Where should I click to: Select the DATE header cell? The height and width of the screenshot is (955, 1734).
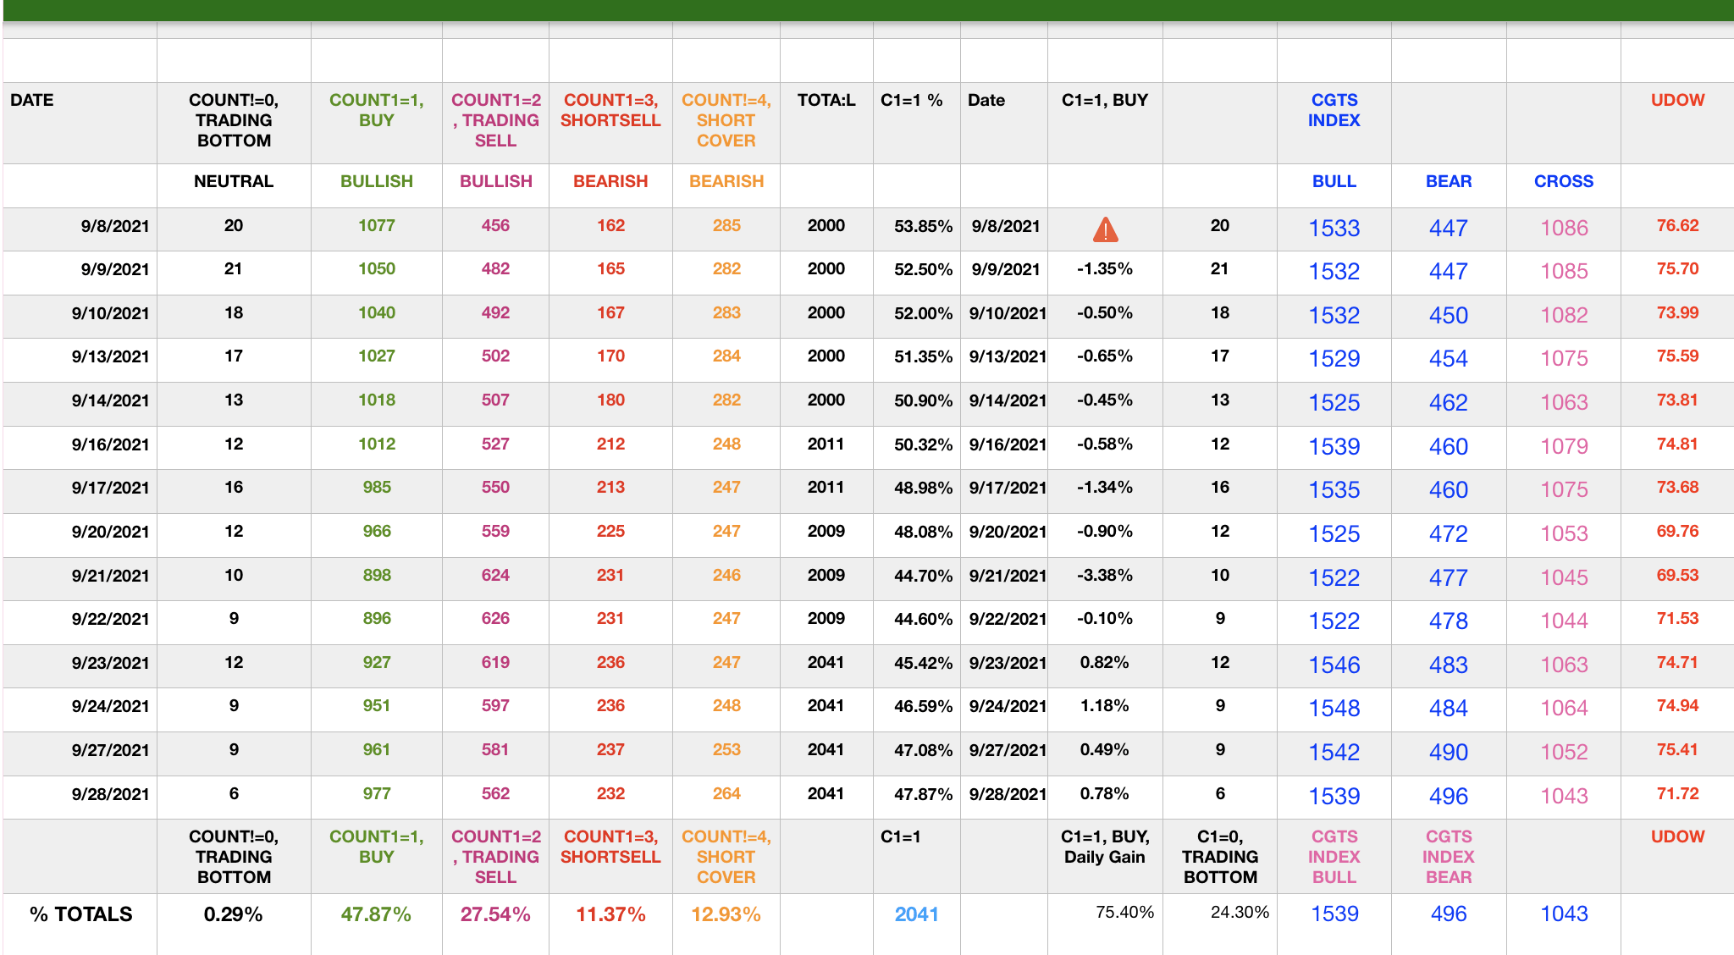coord(32,100)
